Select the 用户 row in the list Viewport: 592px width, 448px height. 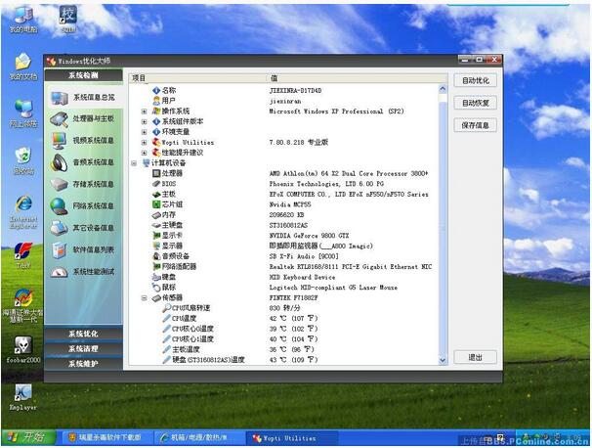tap(284, 101)
